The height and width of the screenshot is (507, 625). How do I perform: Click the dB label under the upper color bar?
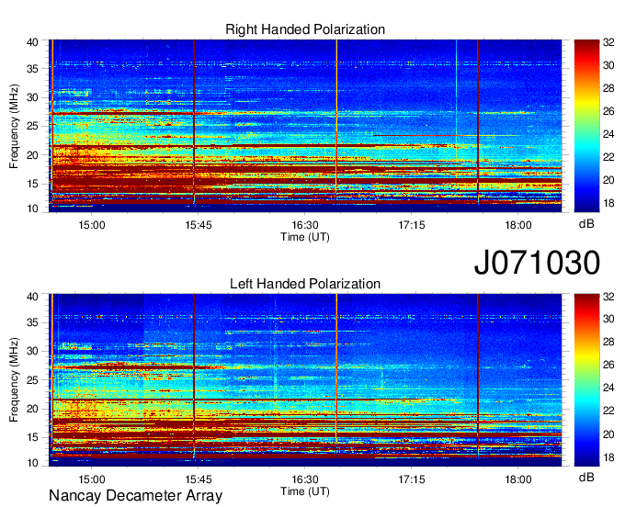tap(586, 224)
